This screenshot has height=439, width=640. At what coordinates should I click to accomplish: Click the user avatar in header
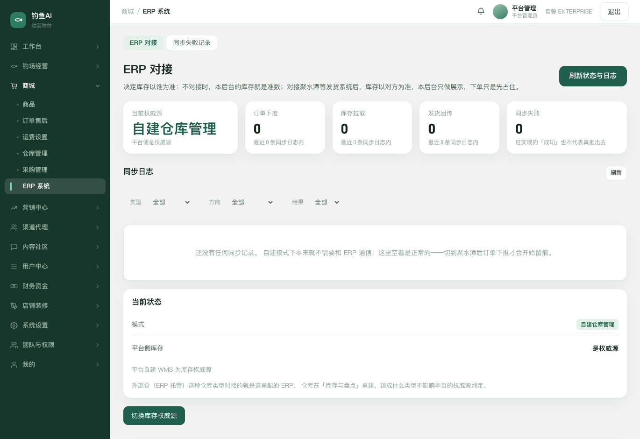pyautogui.click(x=500, y=12)
